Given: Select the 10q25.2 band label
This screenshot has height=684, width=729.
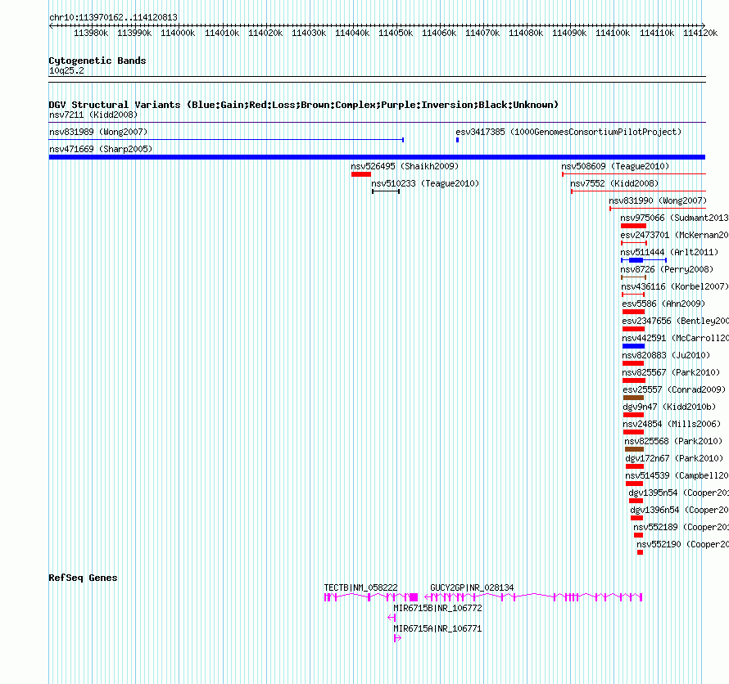Looking at the screenshot, I should coord(66,70).
